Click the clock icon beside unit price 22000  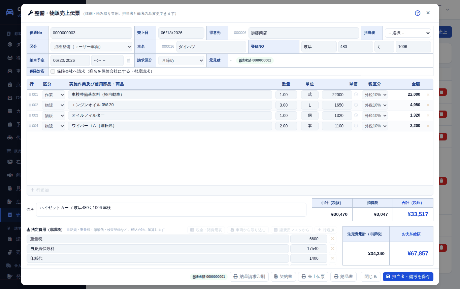click(356, 94)
